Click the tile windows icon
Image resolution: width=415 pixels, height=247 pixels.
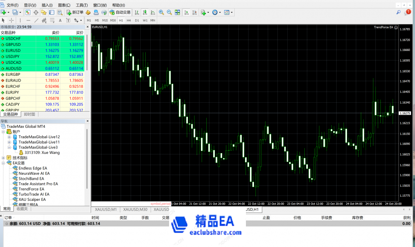tap(178, 12)
